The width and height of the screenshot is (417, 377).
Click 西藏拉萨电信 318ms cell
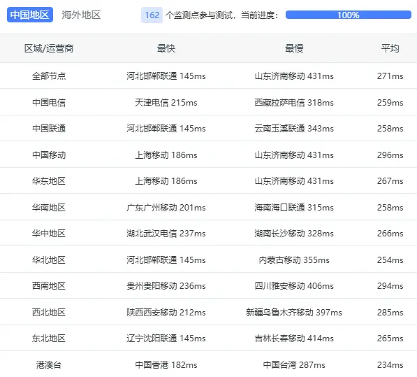tap(294, 103)
